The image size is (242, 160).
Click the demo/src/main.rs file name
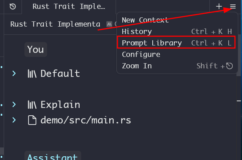86,120
